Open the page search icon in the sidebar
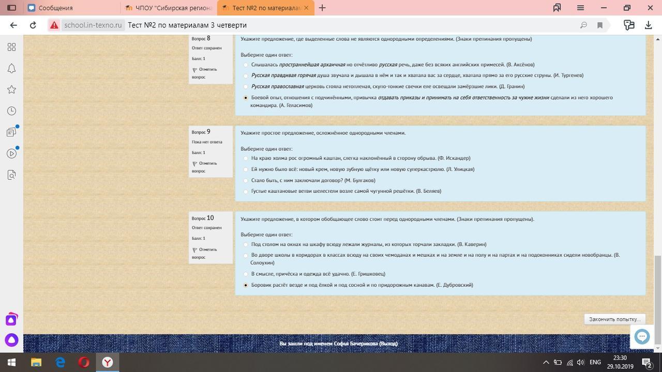662x372 pixels. pos(11,175)
